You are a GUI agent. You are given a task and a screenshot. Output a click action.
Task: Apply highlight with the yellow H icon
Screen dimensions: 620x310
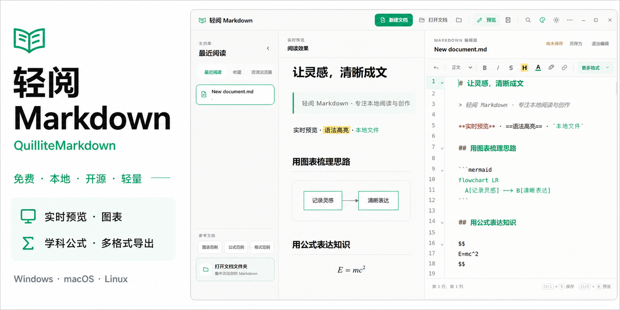click(524, 68)
